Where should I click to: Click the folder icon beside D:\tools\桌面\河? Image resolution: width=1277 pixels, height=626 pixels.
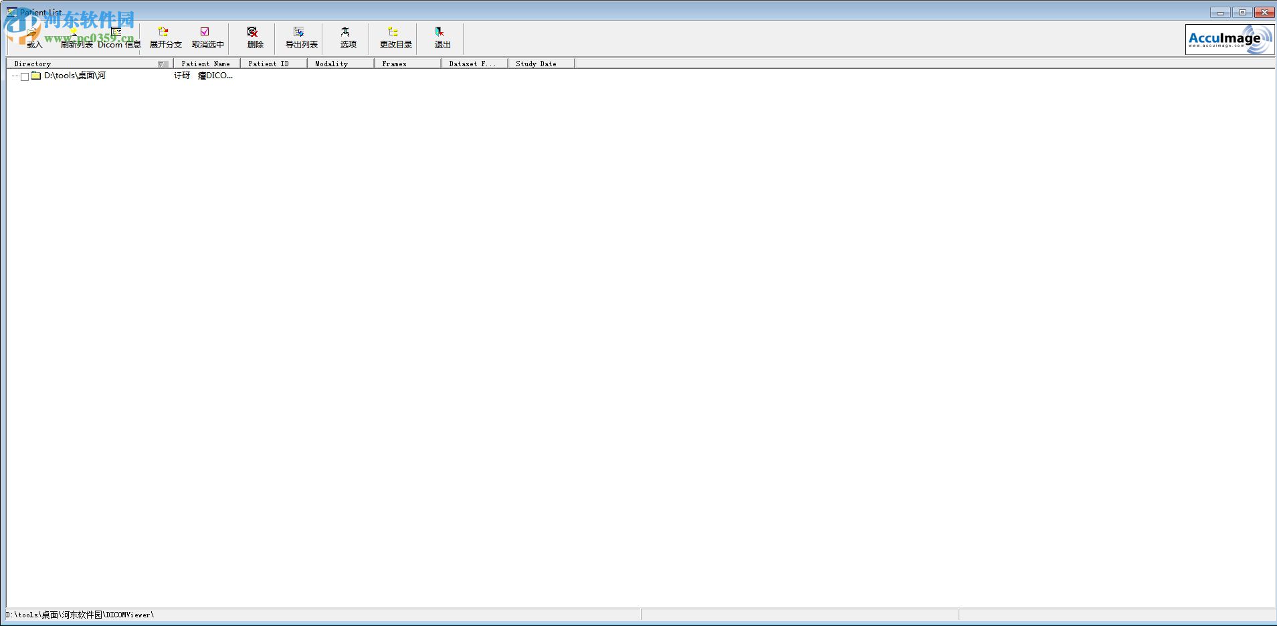(36, 76)
